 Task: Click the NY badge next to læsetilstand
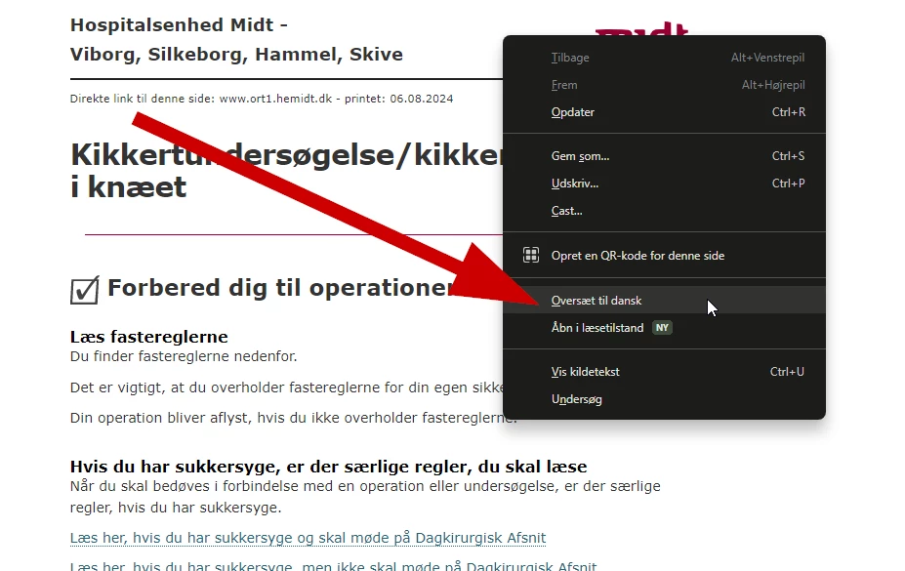point(662,328)
